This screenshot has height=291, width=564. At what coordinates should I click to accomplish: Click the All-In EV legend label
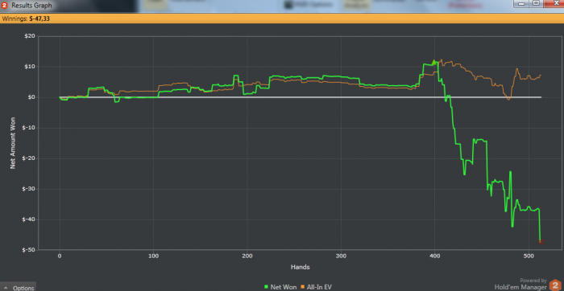click(x=319, y=287)
